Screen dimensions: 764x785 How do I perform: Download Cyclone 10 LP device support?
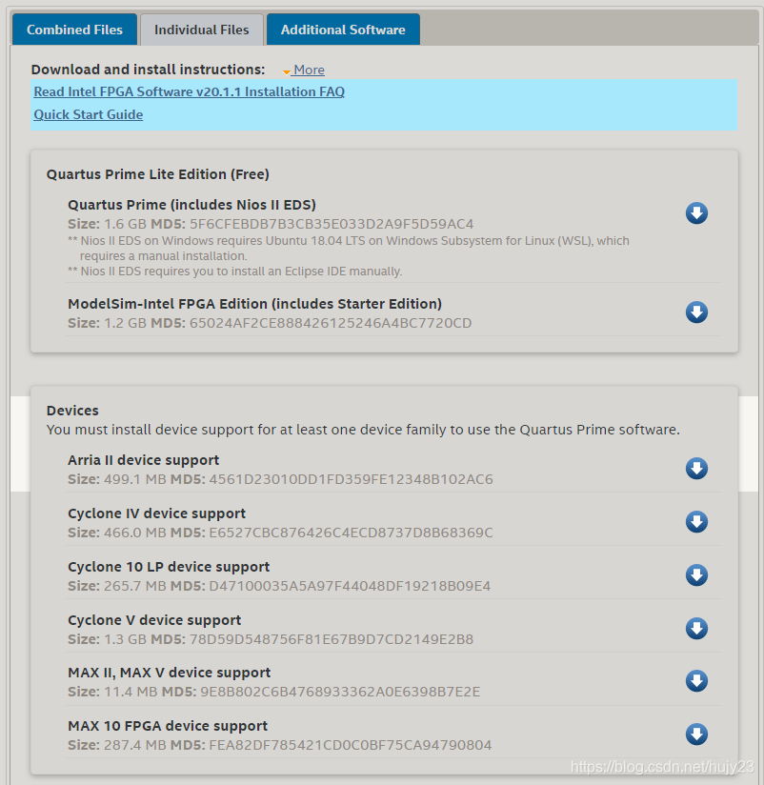tap(696, 575)
